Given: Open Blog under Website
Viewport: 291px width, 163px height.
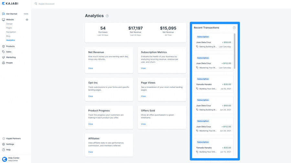Looking at the screenshot, I should pyautogui.click(x=8, y=36).
